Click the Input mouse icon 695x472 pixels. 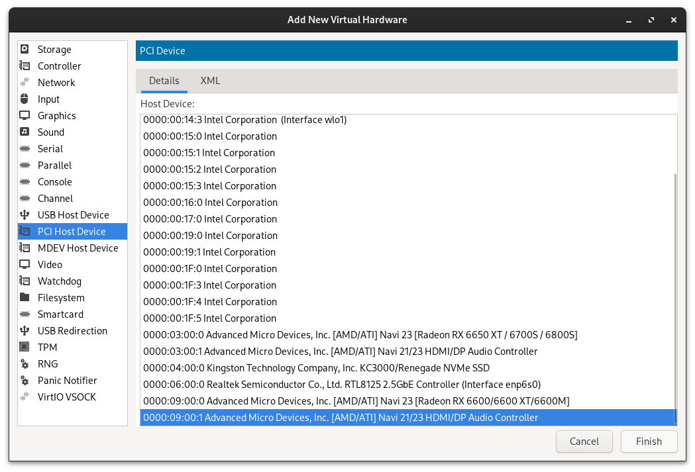[x=25, y=99]
